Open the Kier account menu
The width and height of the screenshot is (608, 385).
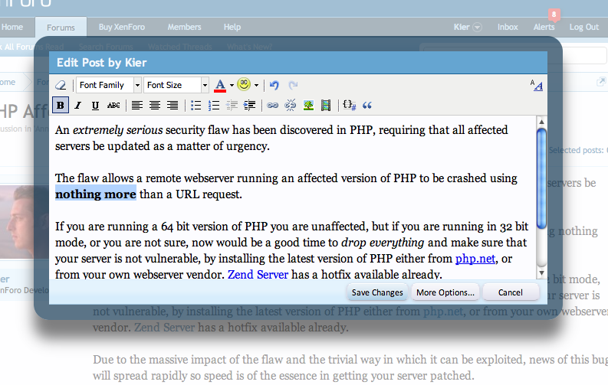(468, 27)
